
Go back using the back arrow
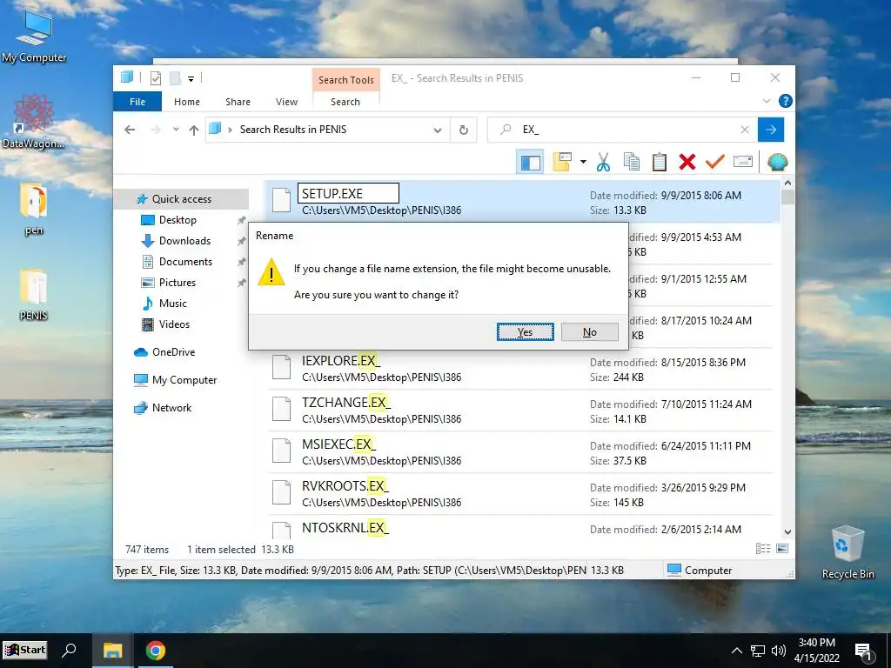130,130
